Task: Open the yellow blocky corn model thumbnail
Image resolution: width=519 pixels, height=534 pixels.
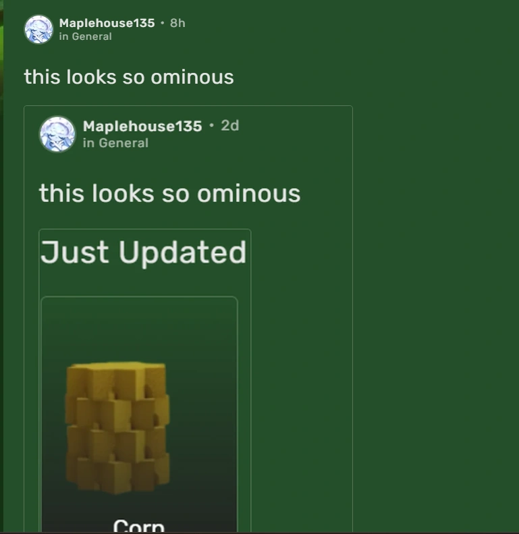Action: tap(118, 428)
